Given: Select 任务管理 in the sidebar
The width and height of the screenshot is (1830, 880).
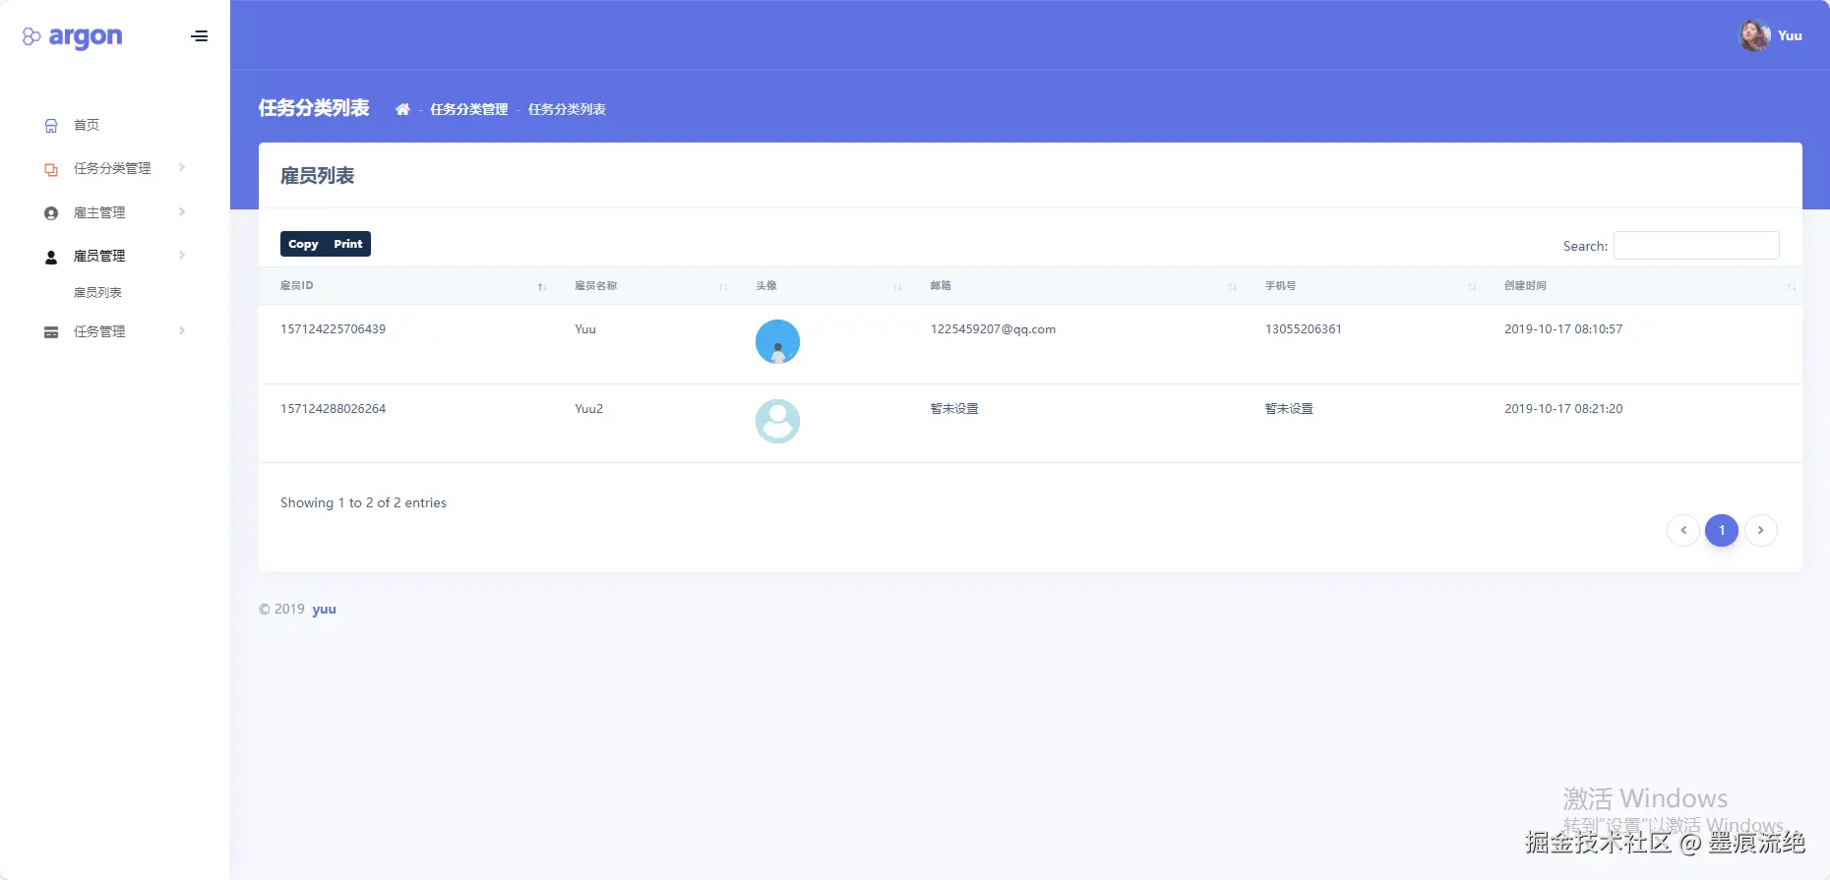Looking at the screenshot, I should coord(99,332).
